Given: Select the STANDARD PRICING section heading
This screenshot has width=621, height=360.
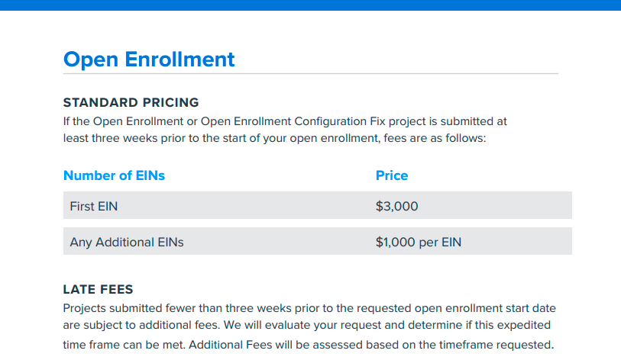Looking at the screenshot, I should (x=131, y=102).
